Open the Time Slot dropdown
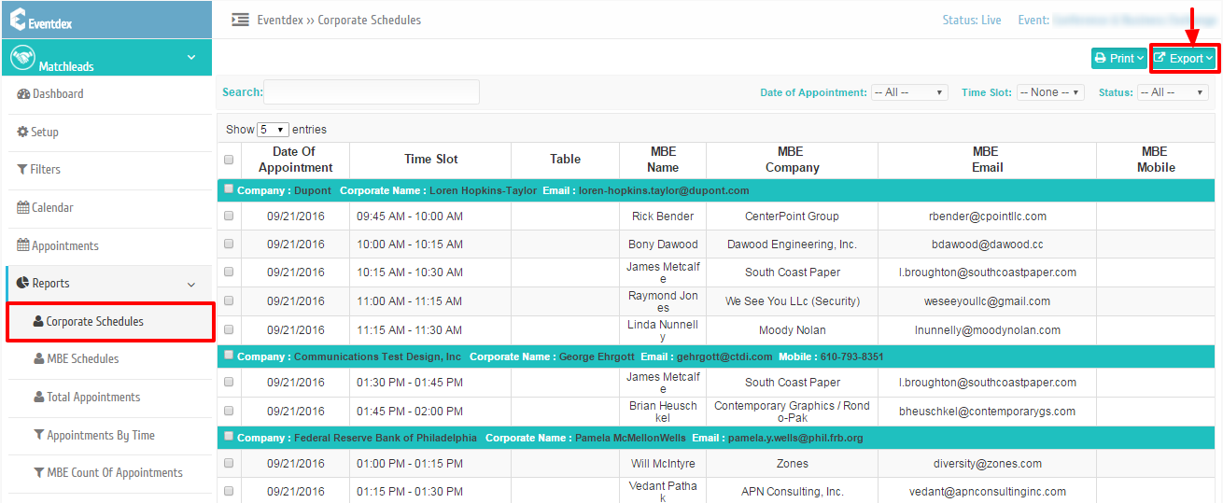The width and height of the screenshot is (1223, 503). click(1050, 92)
